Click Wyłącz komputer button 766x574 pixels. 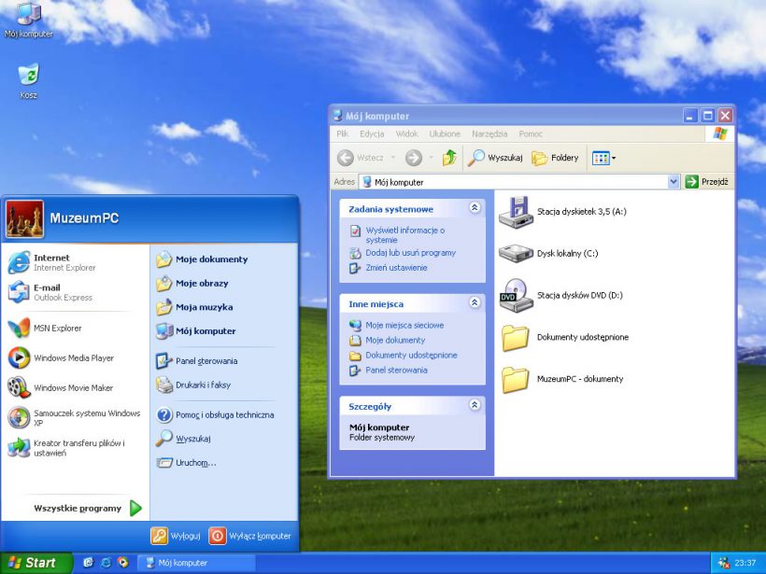pyautogui.click(x=250, y=536)
